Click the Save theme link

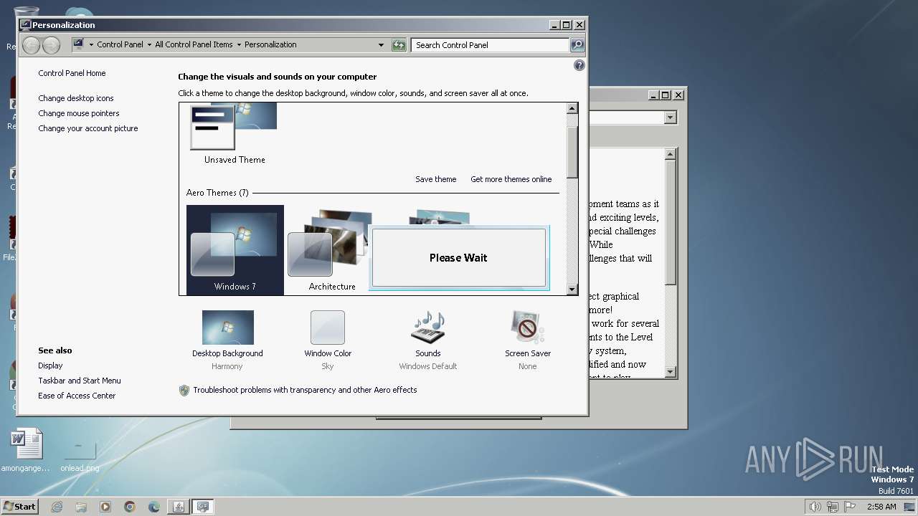click(x=436, y=179)
